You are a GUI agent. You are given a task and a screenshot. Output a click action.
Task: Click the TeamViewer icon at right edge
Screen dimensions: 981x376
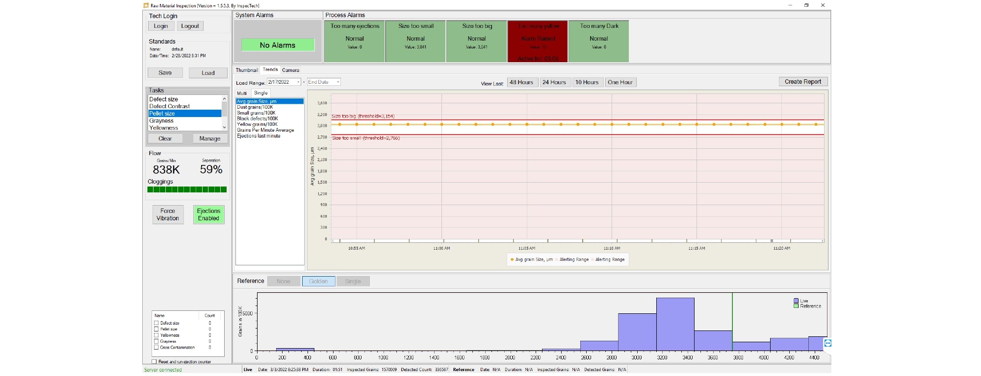click(x=827, y=343)
